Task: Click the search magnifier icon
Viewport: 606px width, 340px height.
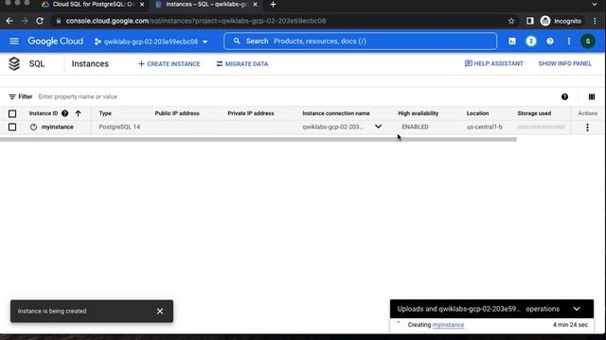Action: pos(237,41)
